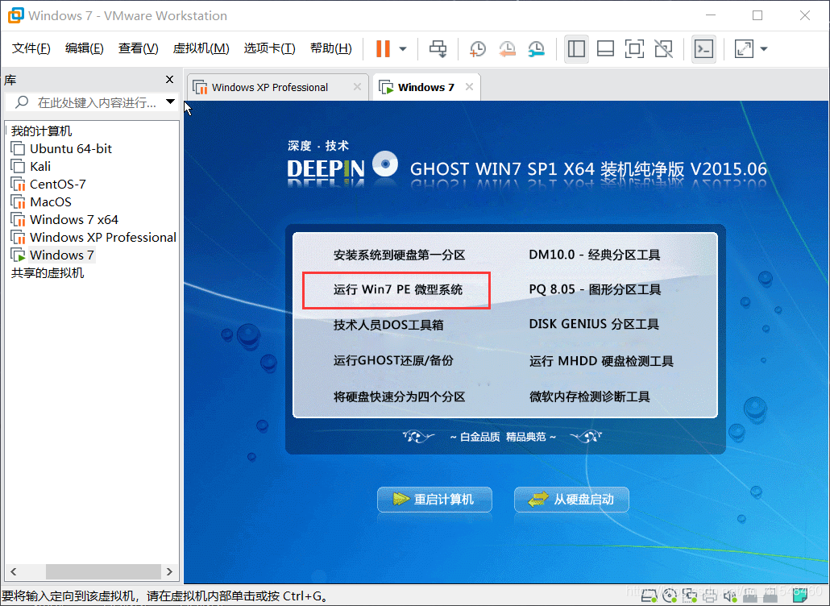830x606 pixels.
Task: Choose 安装系统到硬盘第一分区 option
Action: coord(399,255)
